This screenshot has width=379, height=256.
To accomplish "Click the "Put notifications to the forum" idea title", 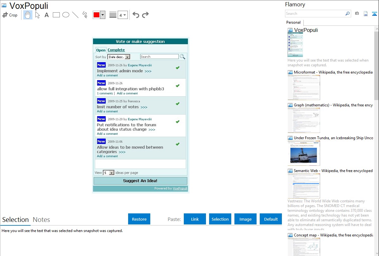I will coord(127,127).
